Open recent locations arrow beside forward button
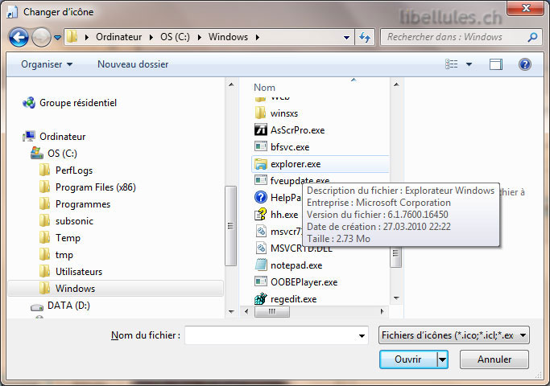This screenshot has height=386, width=550. point(58,37)
